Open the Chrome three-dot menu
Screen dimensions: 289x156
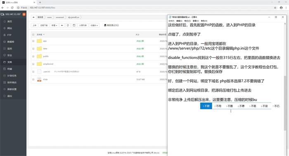tap(286, 8)
